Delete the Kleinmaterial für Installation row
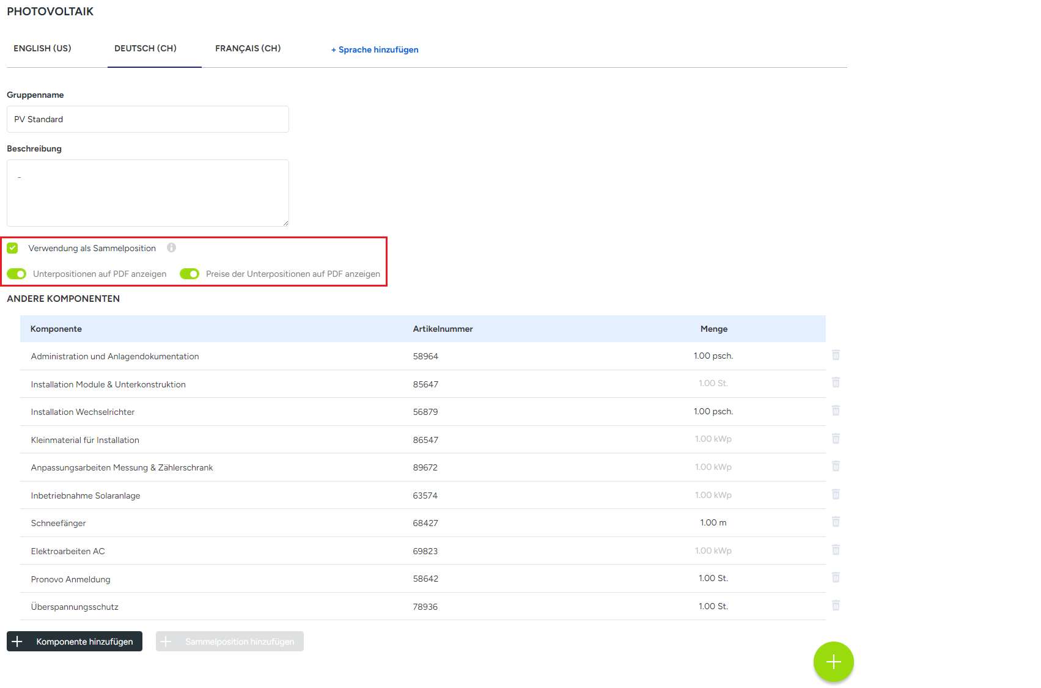The height and width of the screenshot is (688, 1041). 836,439
